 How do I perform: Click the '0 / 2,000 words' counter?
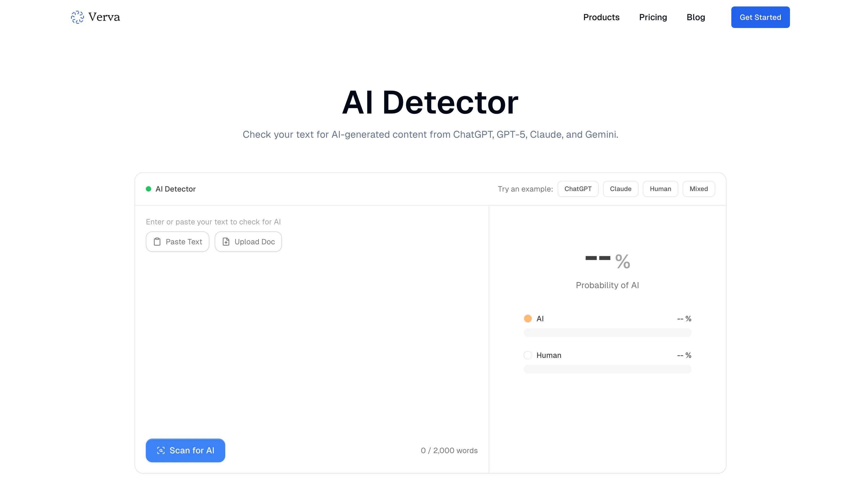449,450
